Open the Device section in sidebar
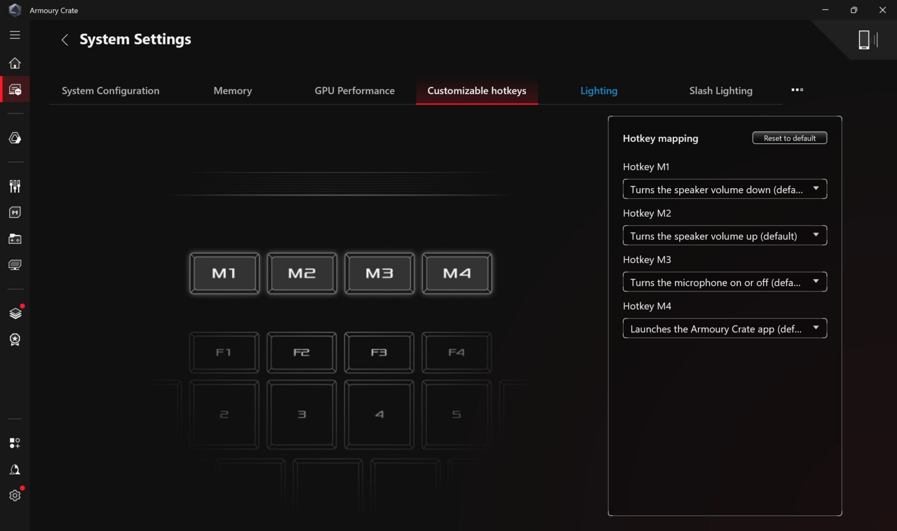The image size is (897, 531). point(15,90)
